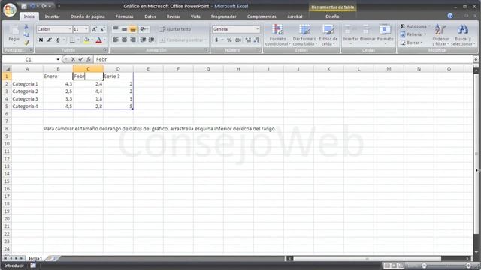Open the Calibri font name dropdown

point(70,29)
